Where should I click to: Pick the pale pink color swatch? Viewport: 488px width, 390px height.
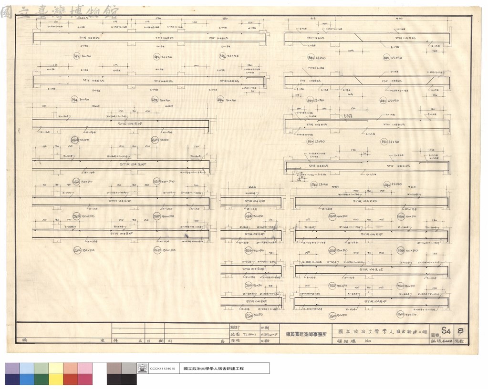pyautogui.click(x=85, y=368)
